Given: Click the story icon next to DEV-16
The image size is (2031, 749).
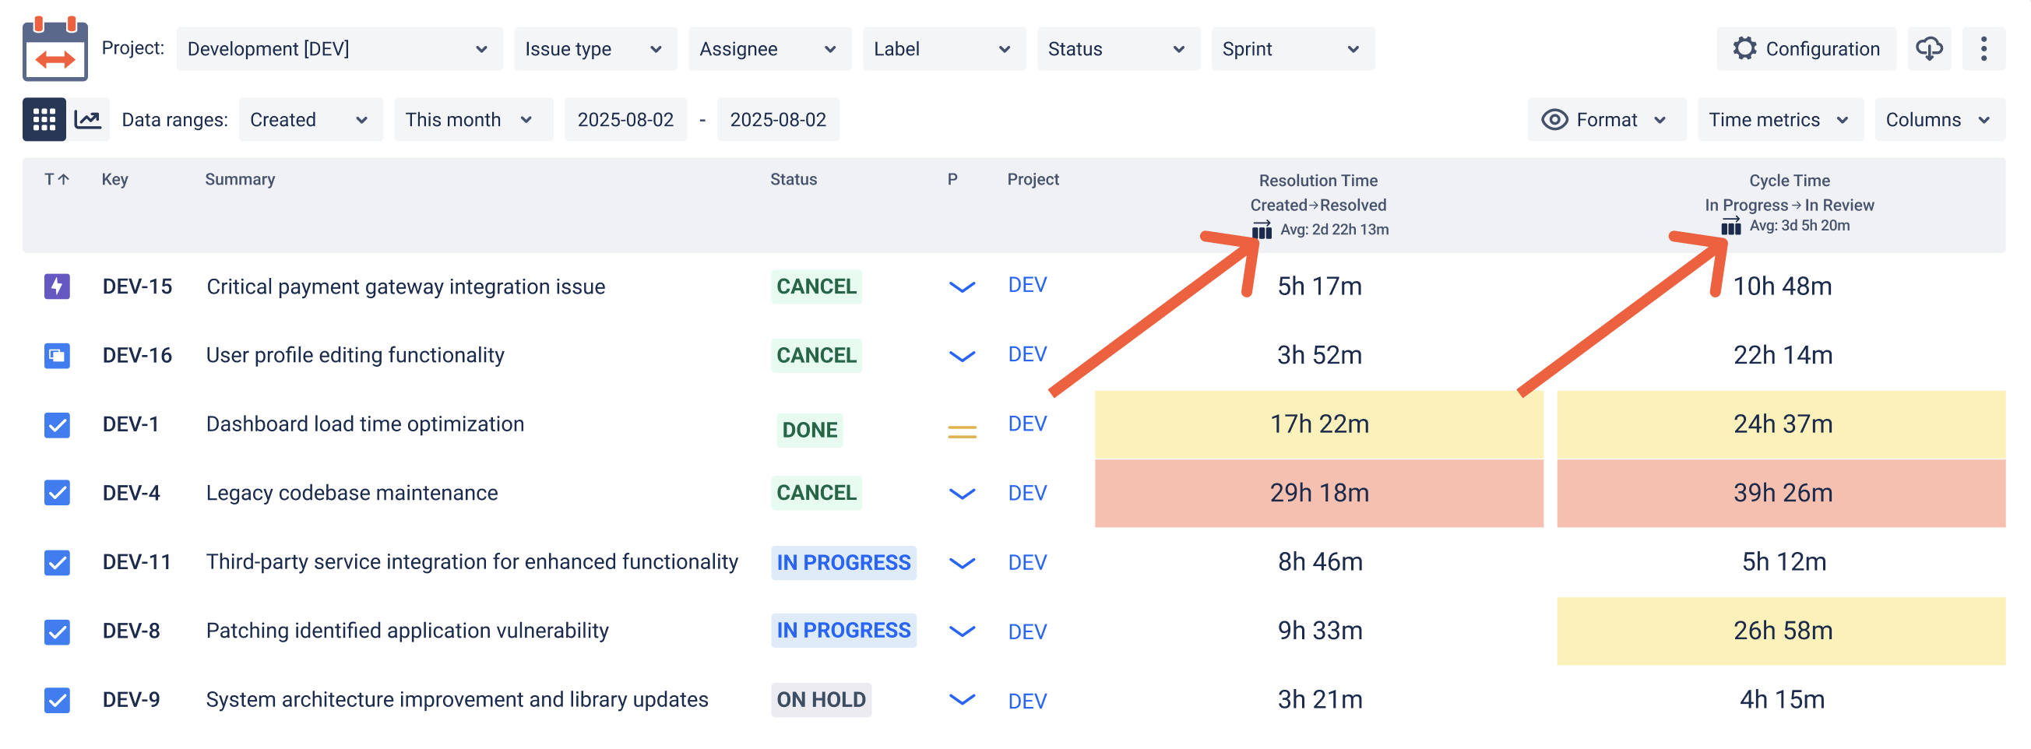Looking at the screenshot, I should click(56, 355).
